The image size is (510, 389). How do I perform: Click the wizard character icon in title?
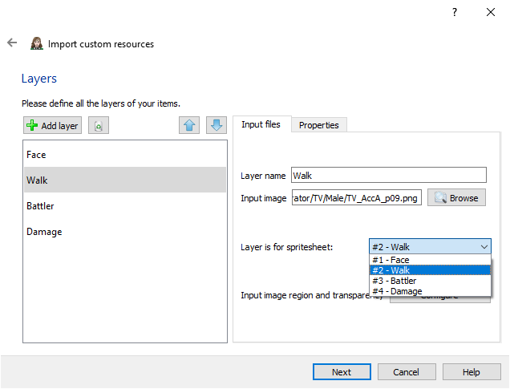[x=37, y=44]
